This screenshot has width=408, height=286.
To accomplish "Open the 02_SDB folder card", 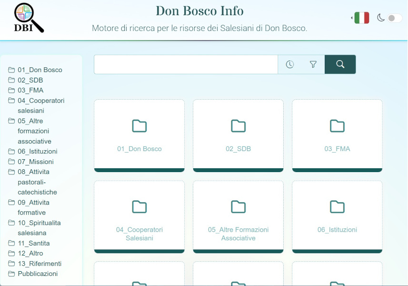I will [x=238, y=135].
